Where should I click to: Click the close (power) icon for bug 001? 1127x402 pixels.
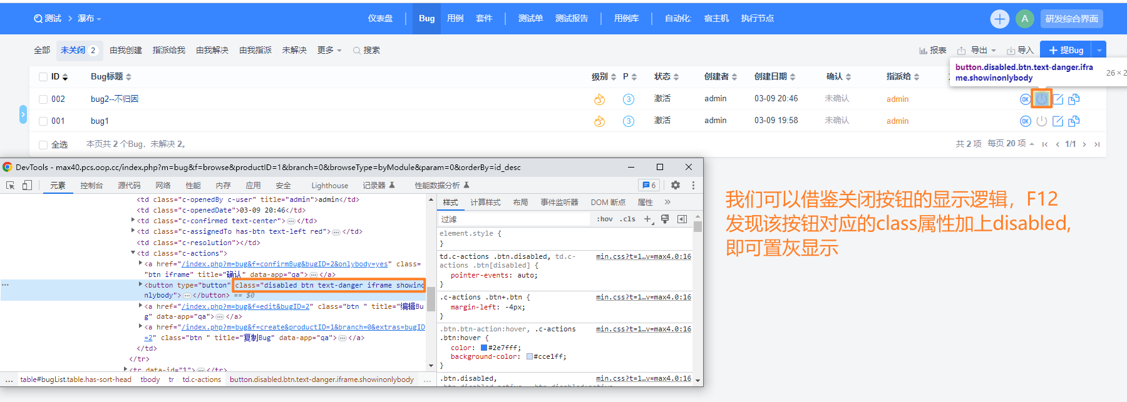(1041, 121)
